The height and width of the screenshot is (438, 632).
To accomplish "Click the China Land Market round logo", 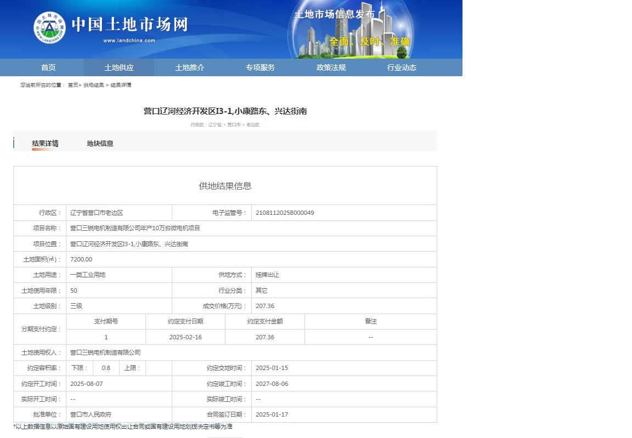I will [49, 27].
